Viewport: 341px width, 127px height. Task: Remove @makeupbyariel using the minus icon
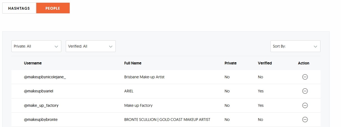tap(305, 91)
